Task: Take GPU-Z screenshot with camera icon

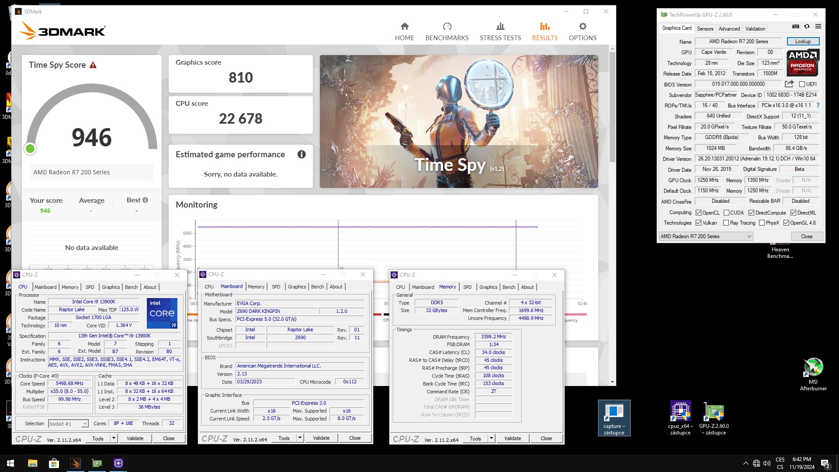Action: (796, 27)
